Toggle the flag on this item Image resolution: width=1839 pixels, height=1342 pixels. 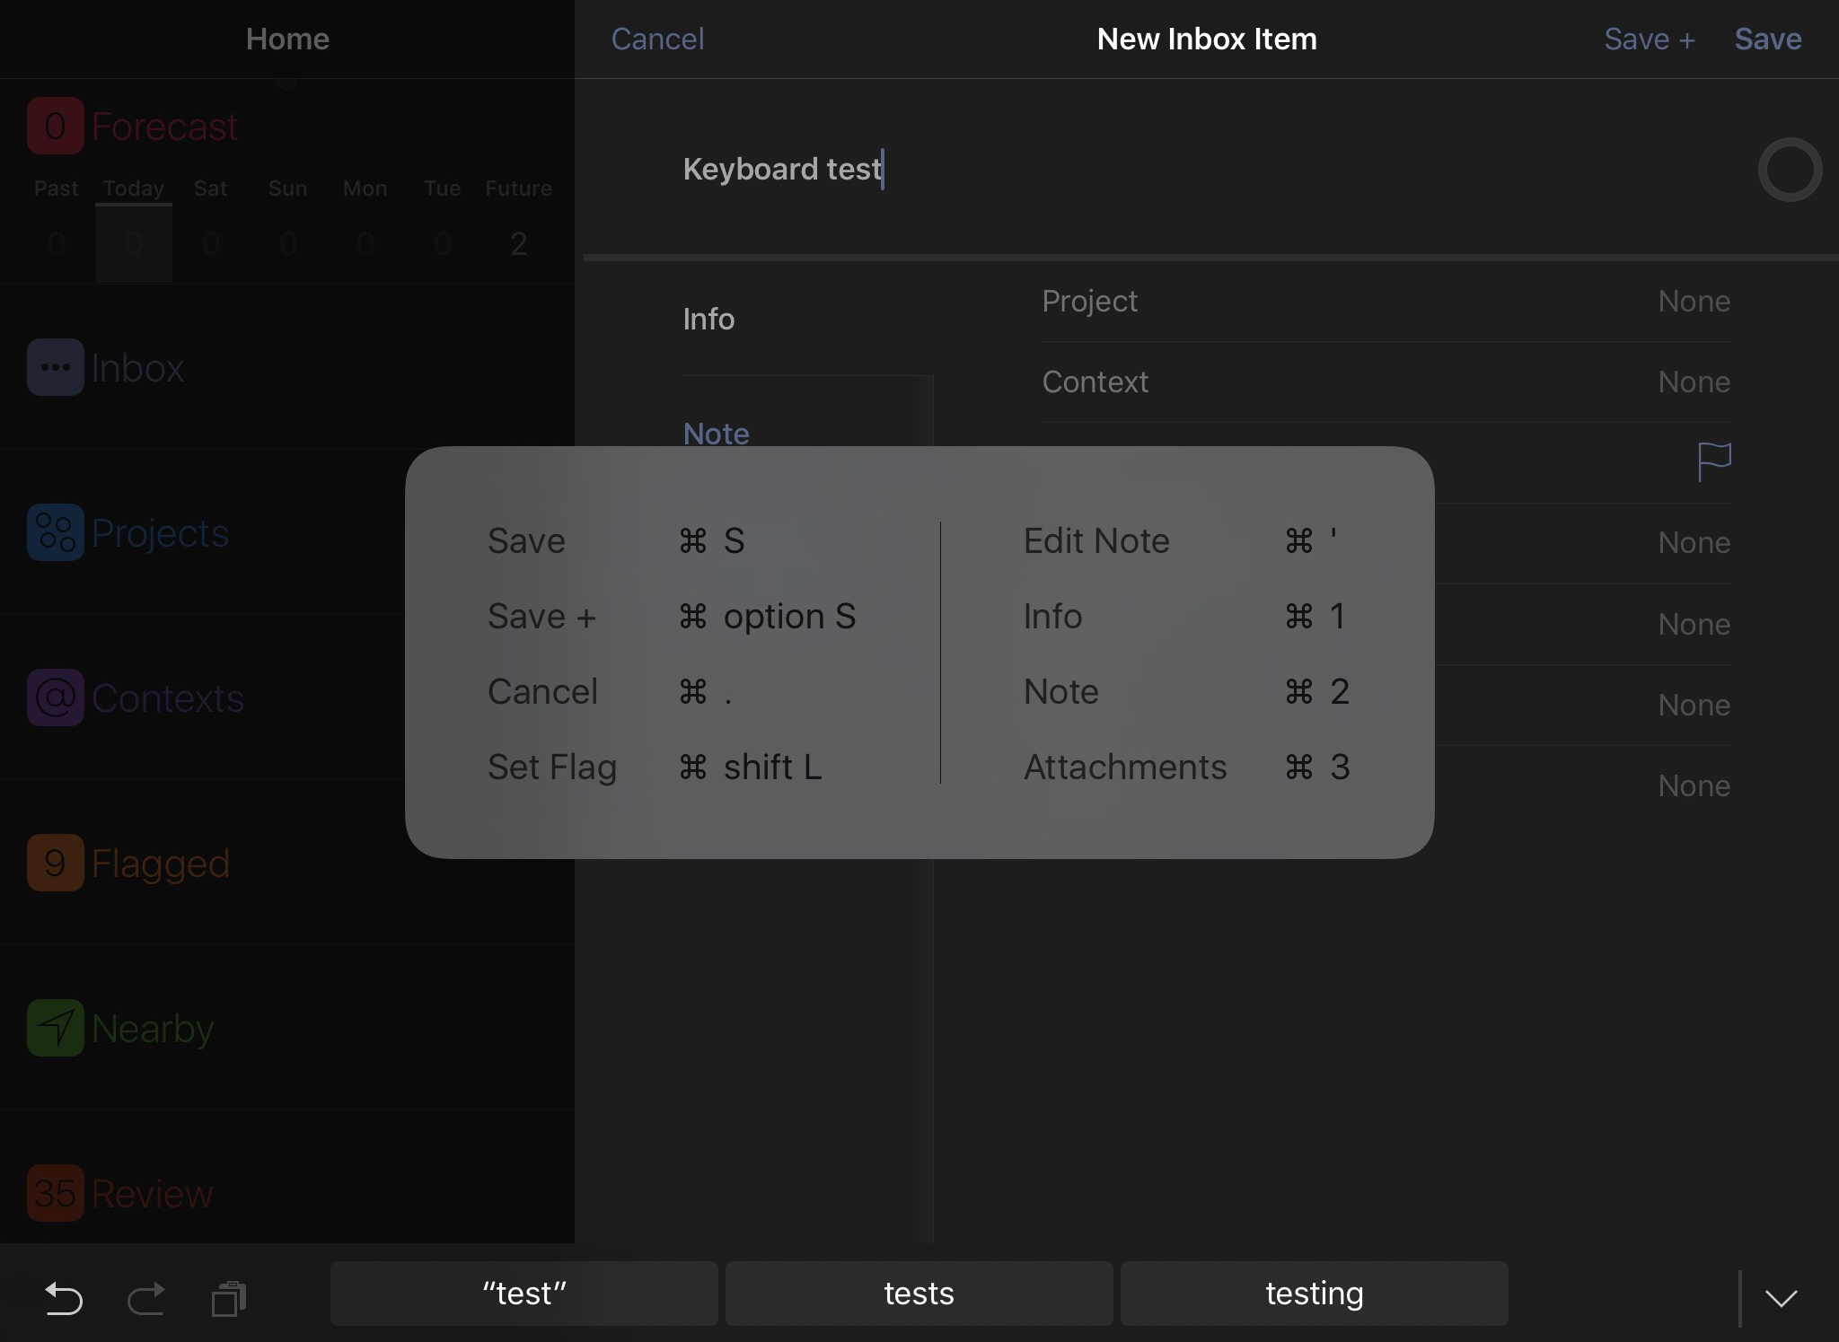[1713, 461]
